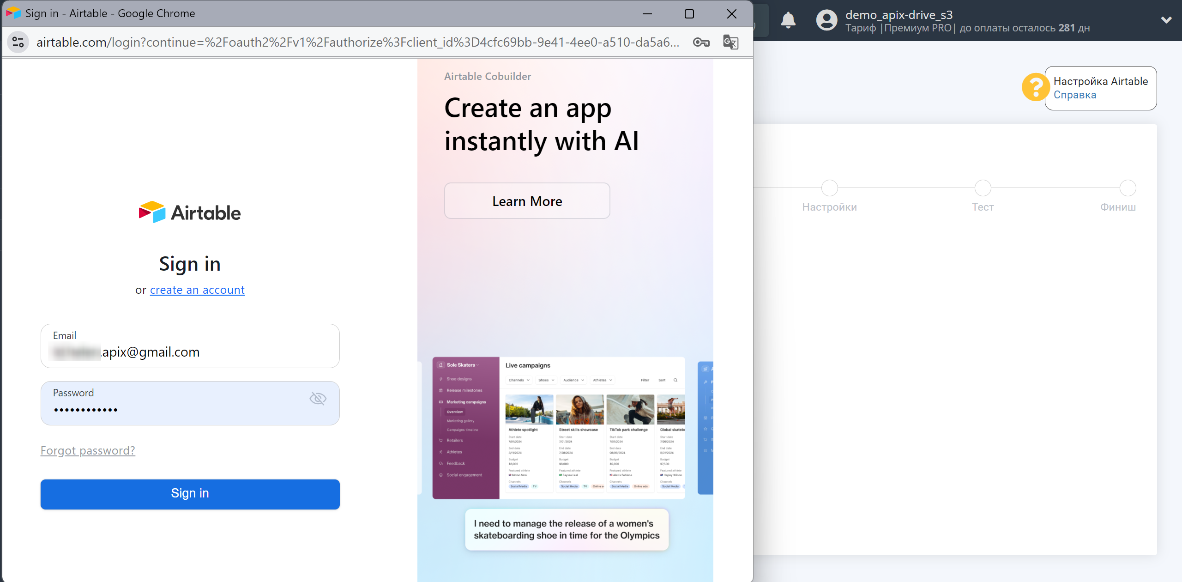Click the skateboarding shoe prompt bubble
The height and width of the screenshot is (582, 1182).
(x=567, y=530)
